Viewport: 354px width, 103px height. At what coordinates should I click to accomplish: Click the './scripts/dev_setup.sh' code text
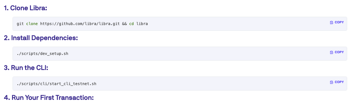[42, 53]
